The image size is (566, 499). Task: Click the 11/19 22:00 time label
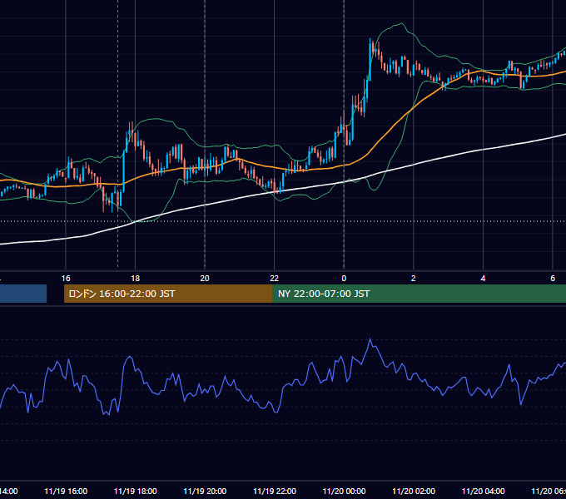pos(275,491)
